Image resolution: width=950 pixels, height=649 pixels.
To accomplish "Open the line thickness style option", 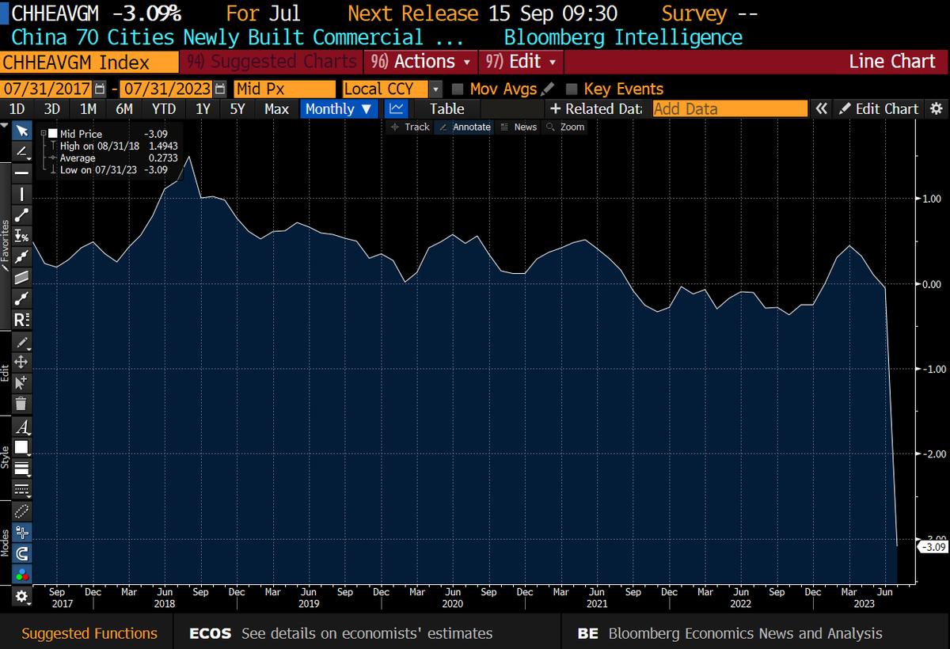I will (21, 468).
